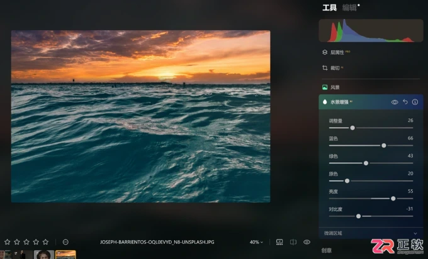Click the water drop icon of 水景增强
The image size is (428, 259).
click(x=325, y=102)
